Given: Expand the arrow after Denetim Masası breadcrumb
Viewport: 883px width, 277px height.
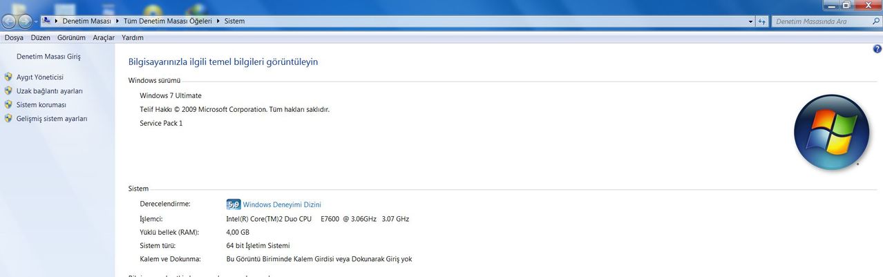Looking at the screenshot, I should (x=117, y=21).
